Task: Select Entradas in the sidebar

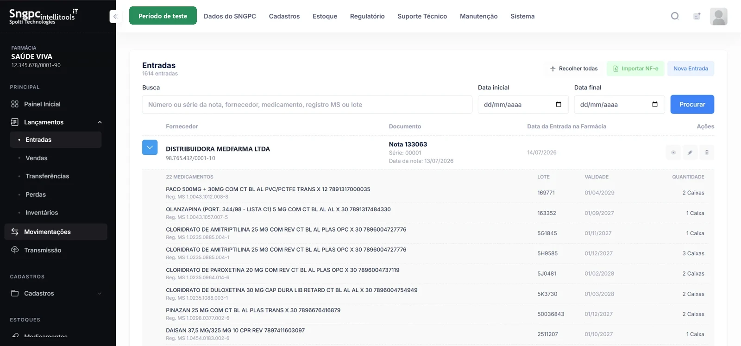Action: tap(56, 140)
